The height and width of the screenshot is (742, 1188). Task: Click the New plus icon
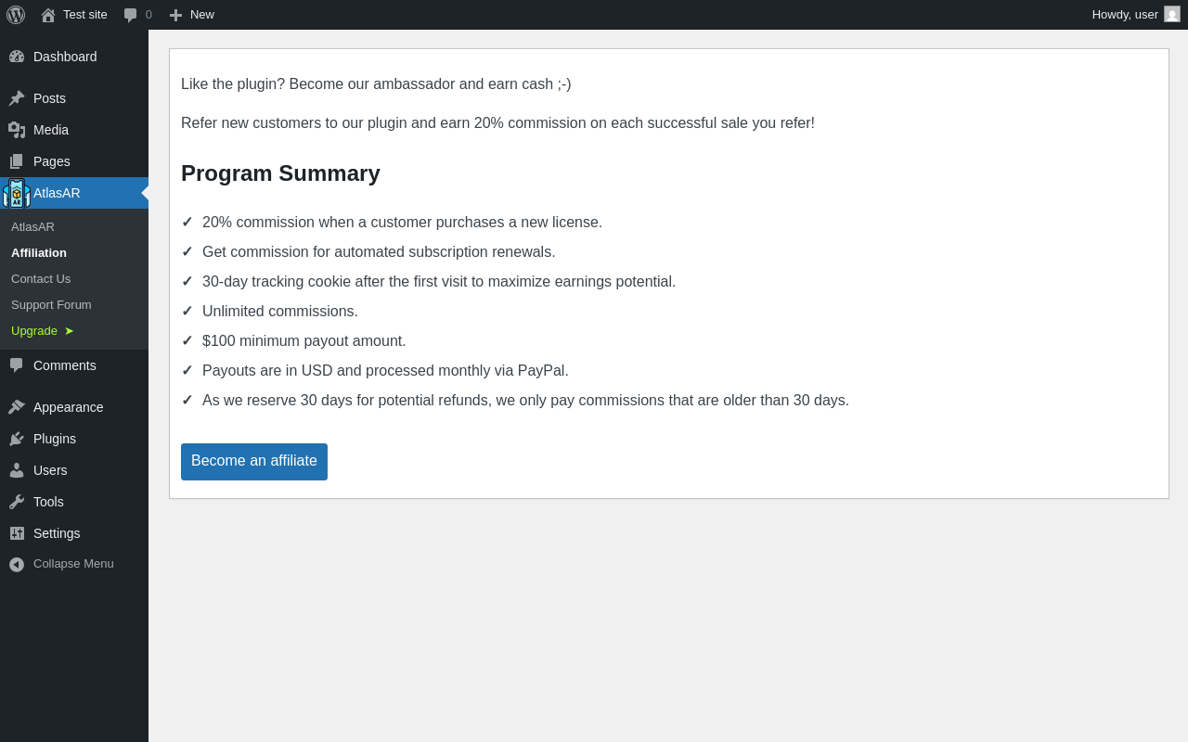(x=175, y=15)
